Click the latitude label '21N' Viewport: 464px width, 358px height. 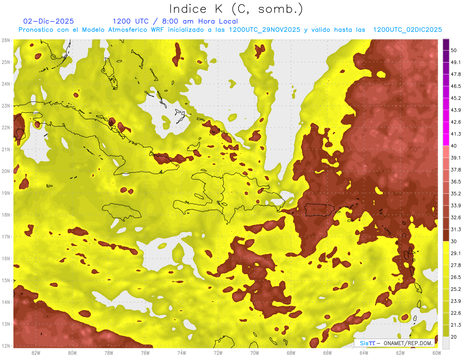coord(6,149)
